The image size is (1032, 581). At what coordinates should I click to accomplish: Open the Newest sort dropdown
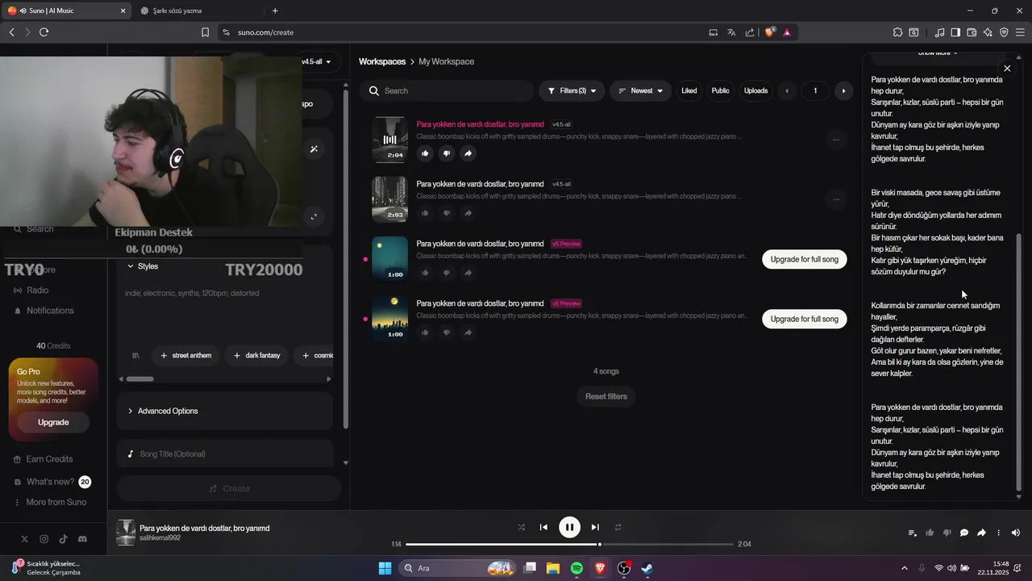(x=641, y=90)
